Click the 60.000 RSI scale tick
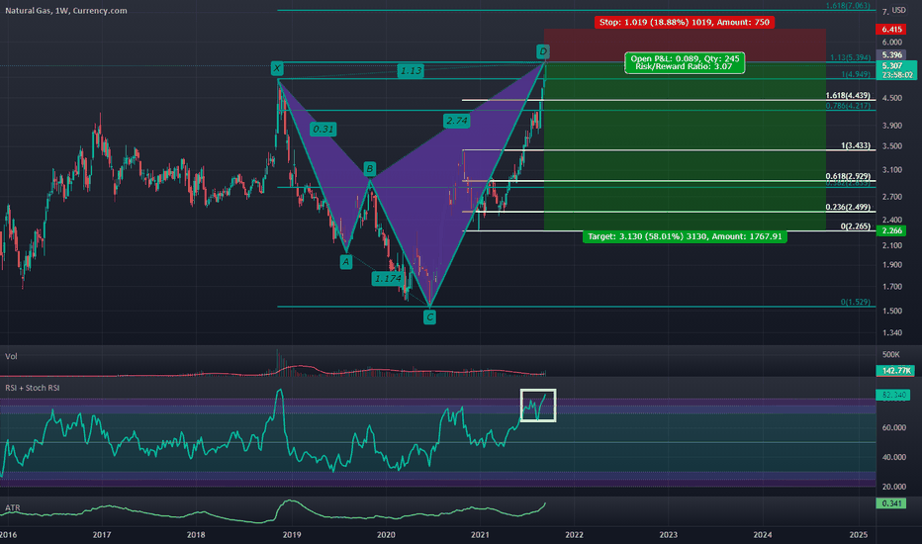Image resolution: width=922 pixels, height=544 pixels. point(893,428)
